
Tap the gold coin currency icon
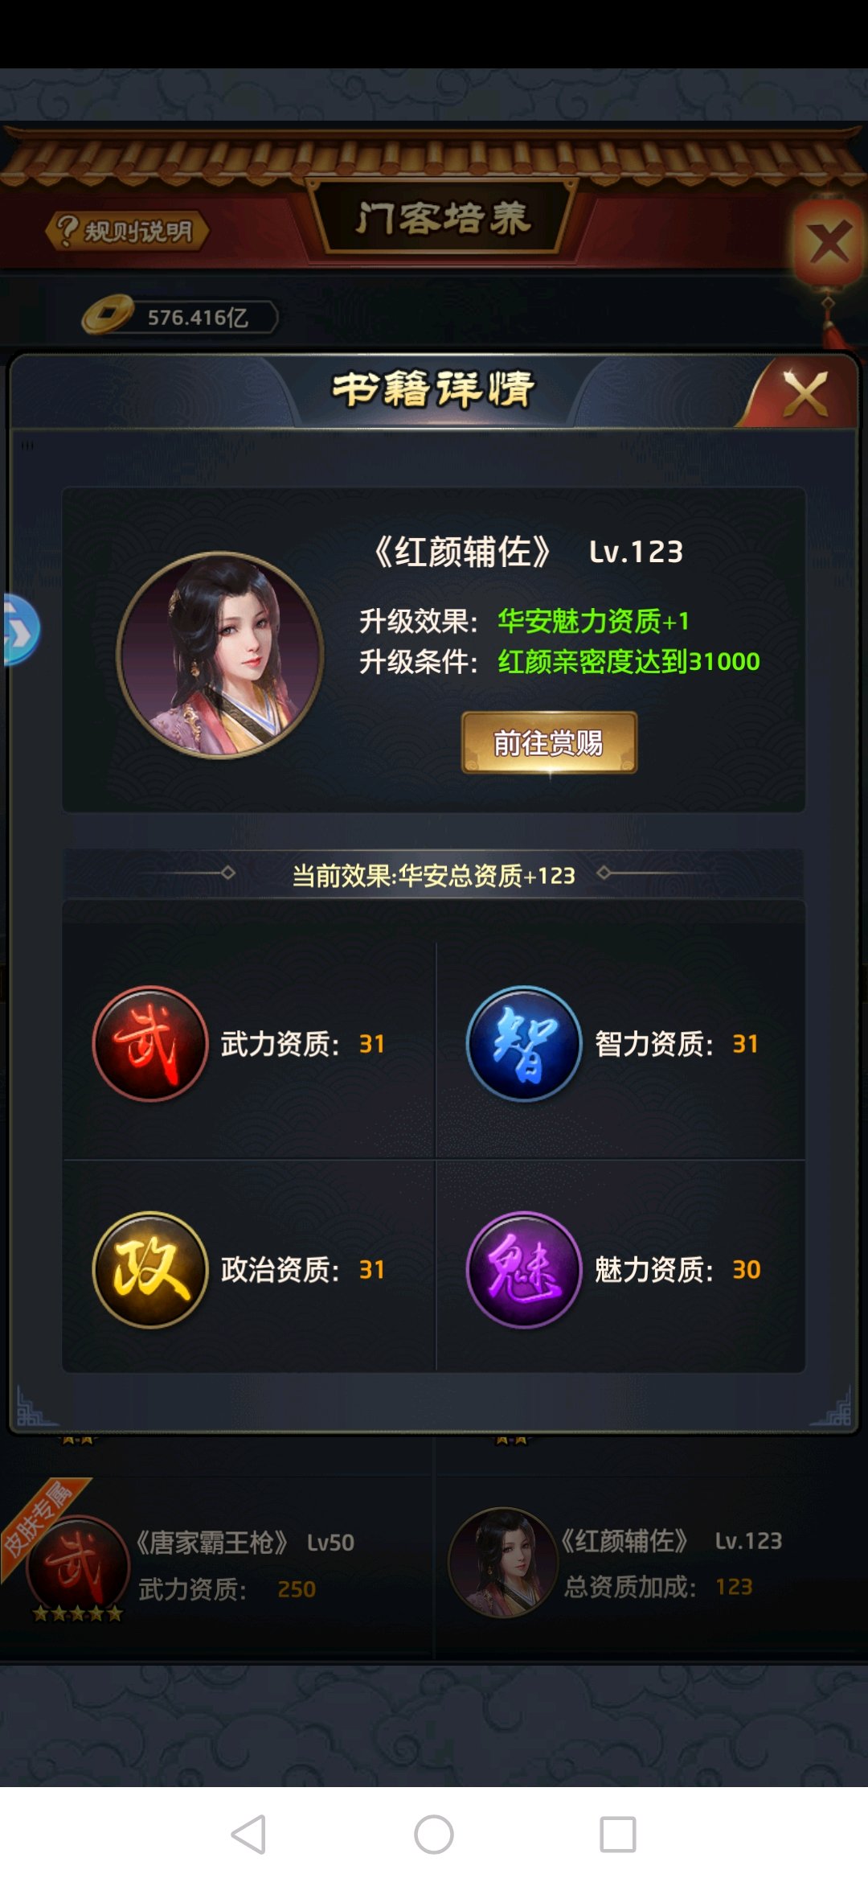(107, 314)
